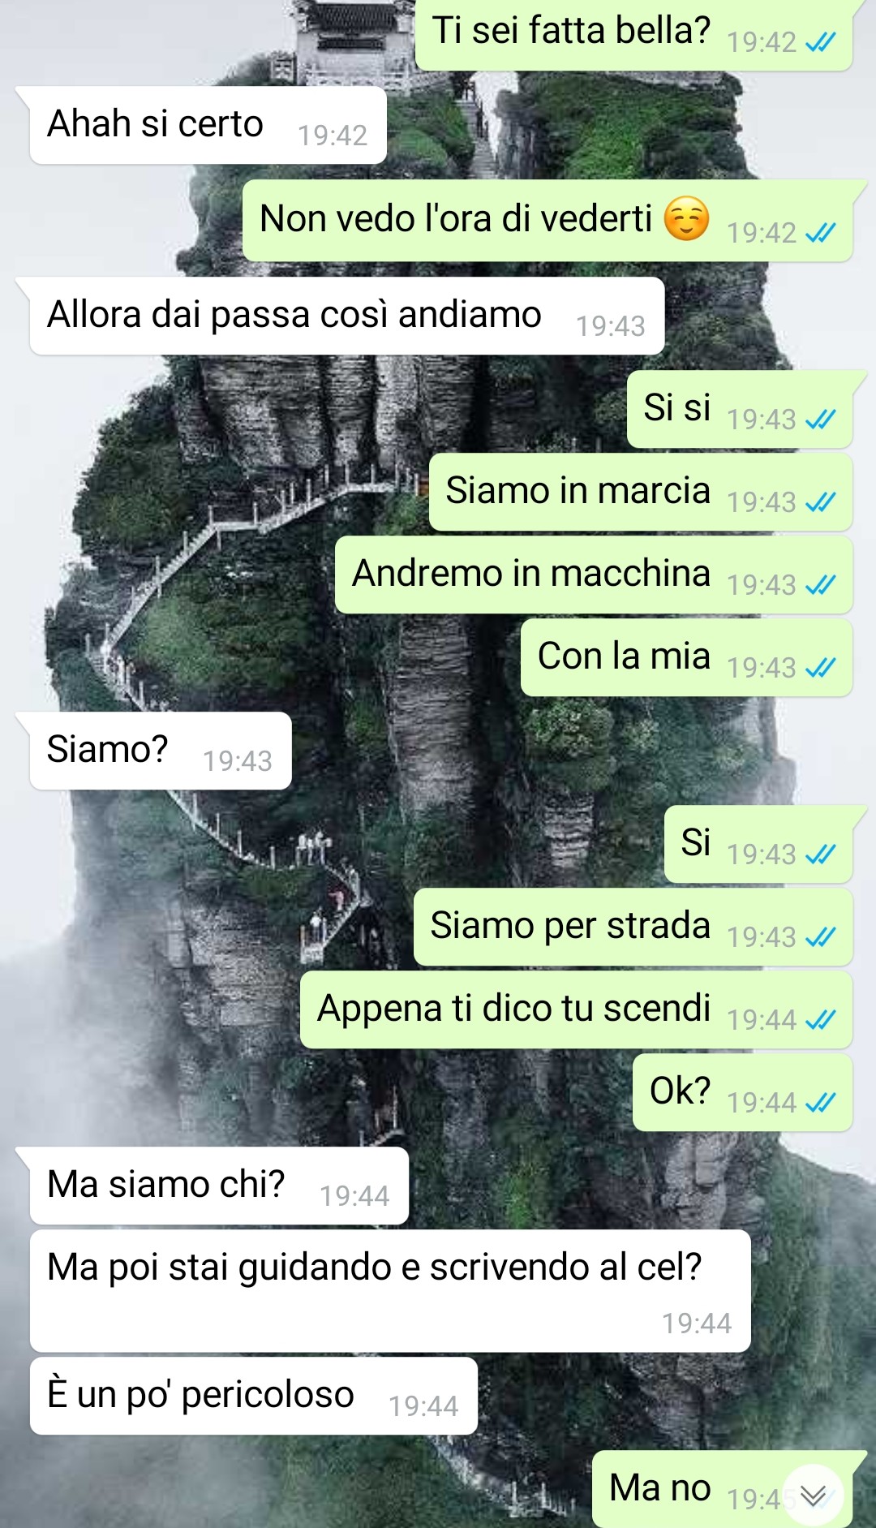Tap the double checkmark on 'Siamo per strada'
876x1528 pixels.
tap(820, 937)
